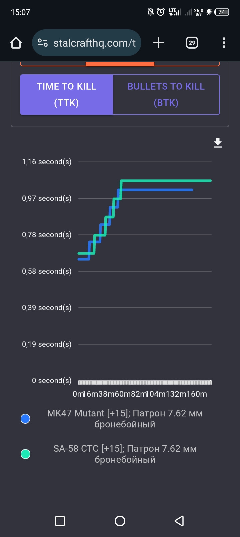Image resolution: width=240 pixels, height=537 pixels.
Task: Toggle MK47 Mutant series via blue dot
Action: 25,419
